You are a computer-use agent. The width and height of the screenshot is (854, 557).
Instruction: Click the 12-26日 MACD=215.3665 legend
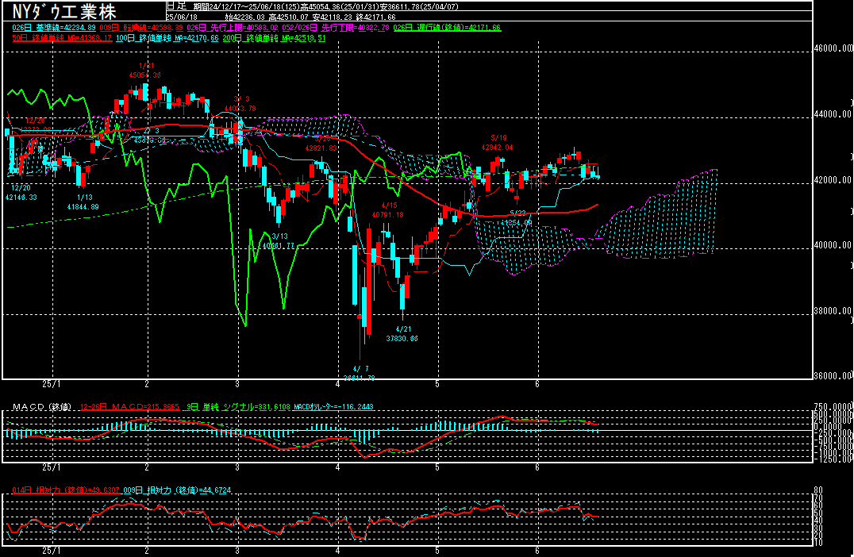pyautogui.click(x=129, y=407)
